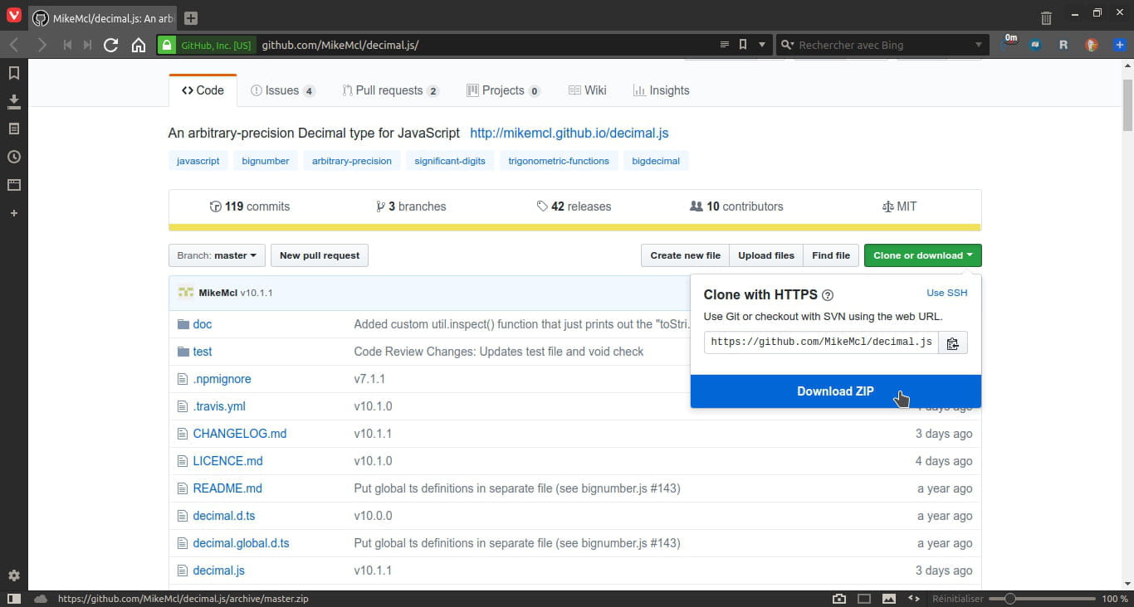
Task: Open the Vivaldi main menu logo
Action: pyautogui.click(x=13, y=16)
